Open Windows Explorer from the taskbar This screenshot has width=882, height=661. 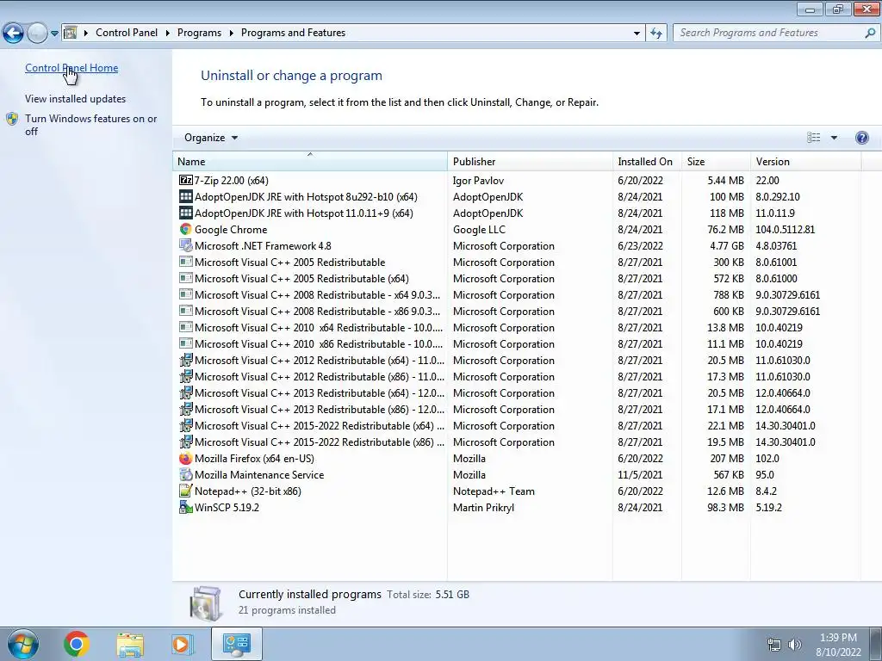[130, 645]
